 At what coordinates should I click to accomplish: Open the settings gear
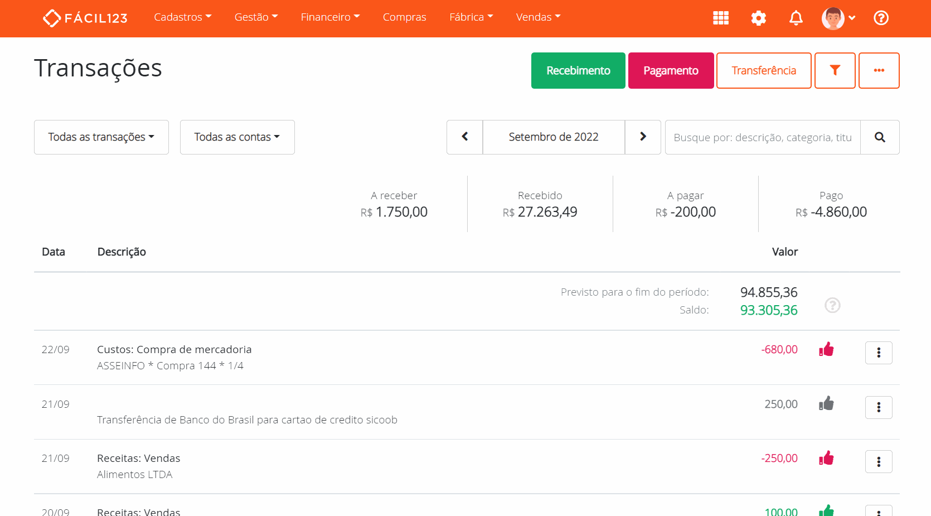click(x=758, y=18)
